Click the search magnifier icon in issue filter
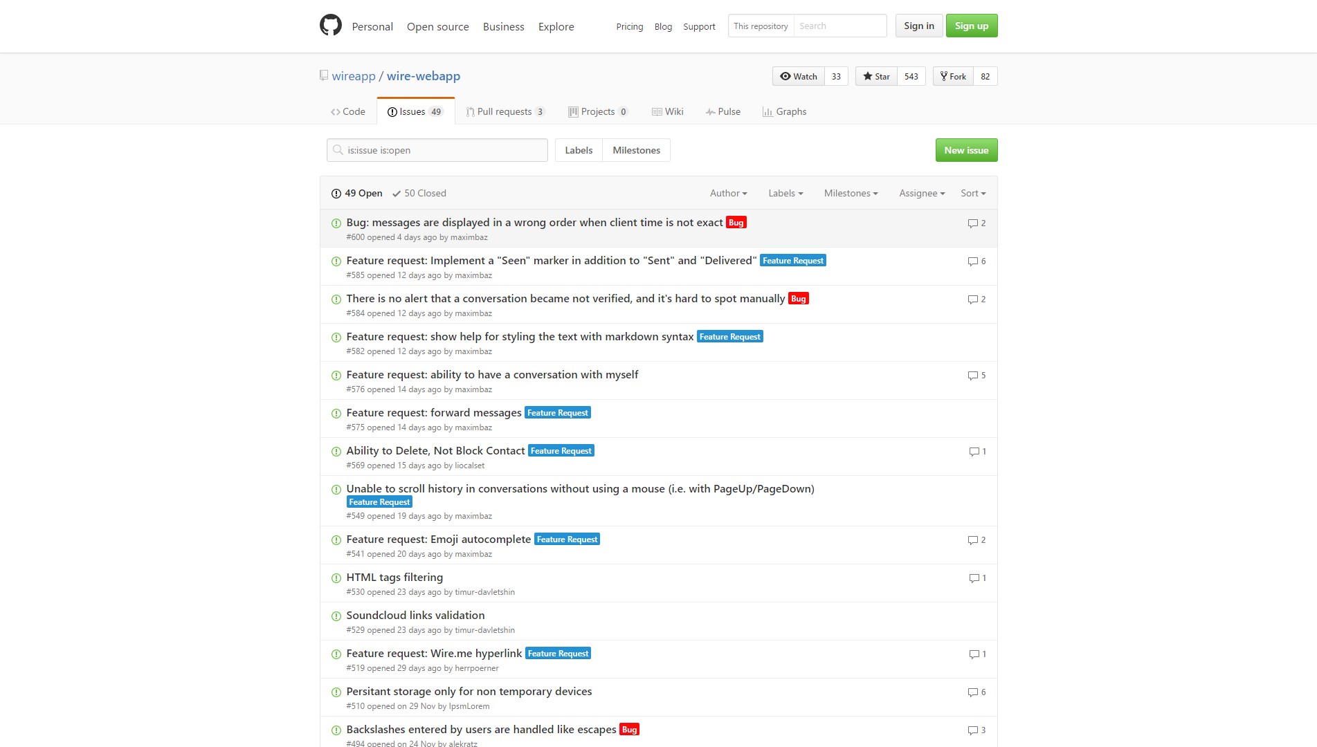Screen dimensions: 1317x747 pyautogui.click(x=338, y=150)
